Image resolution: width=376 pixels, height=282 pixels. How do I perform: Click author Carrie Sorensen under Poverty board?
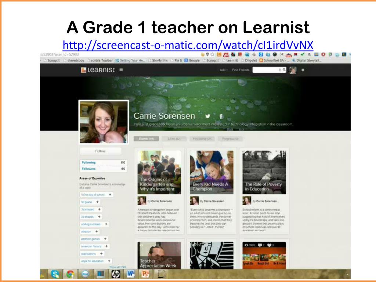[x=267, y=201]
